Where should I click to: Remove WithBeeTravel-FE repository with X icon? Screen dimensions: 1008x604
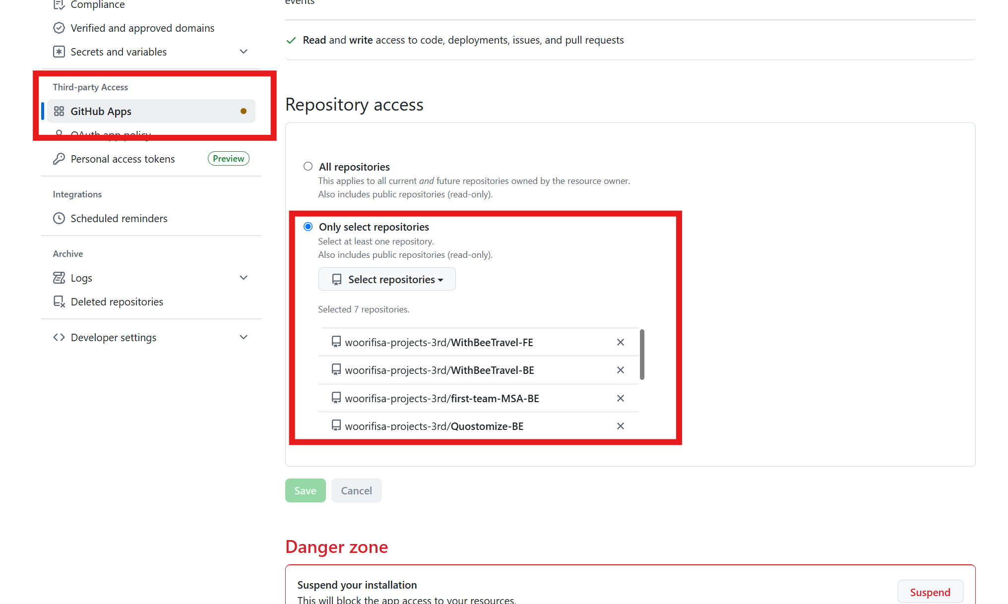(620, 342)
